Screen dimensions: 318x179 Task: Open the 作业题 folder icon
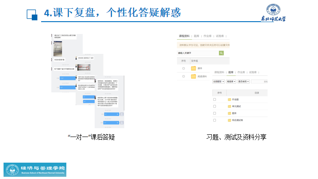(x=229, y=99)
